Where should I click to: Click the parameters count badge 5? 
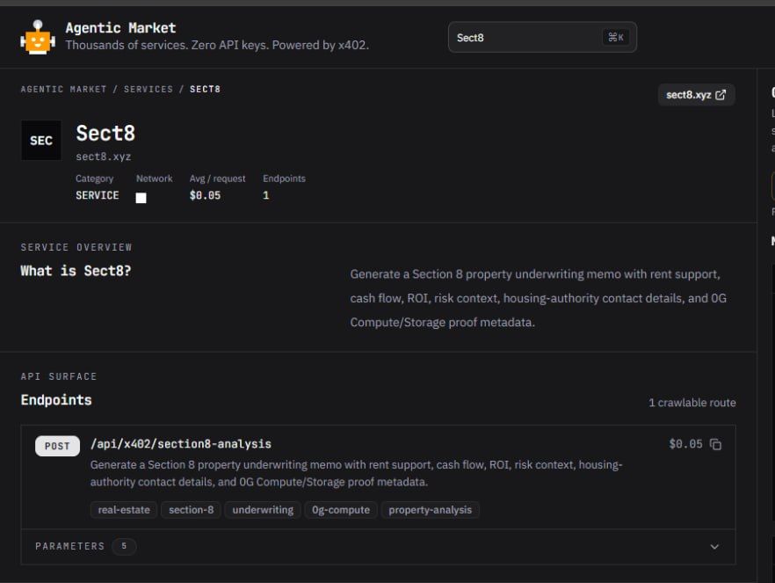click(x=124, y=546)
